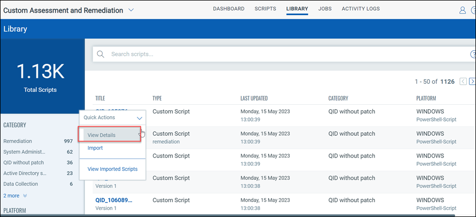
Task: Click the Custom Script cell in QID_106089 row
Action: [x=171, y=200]
